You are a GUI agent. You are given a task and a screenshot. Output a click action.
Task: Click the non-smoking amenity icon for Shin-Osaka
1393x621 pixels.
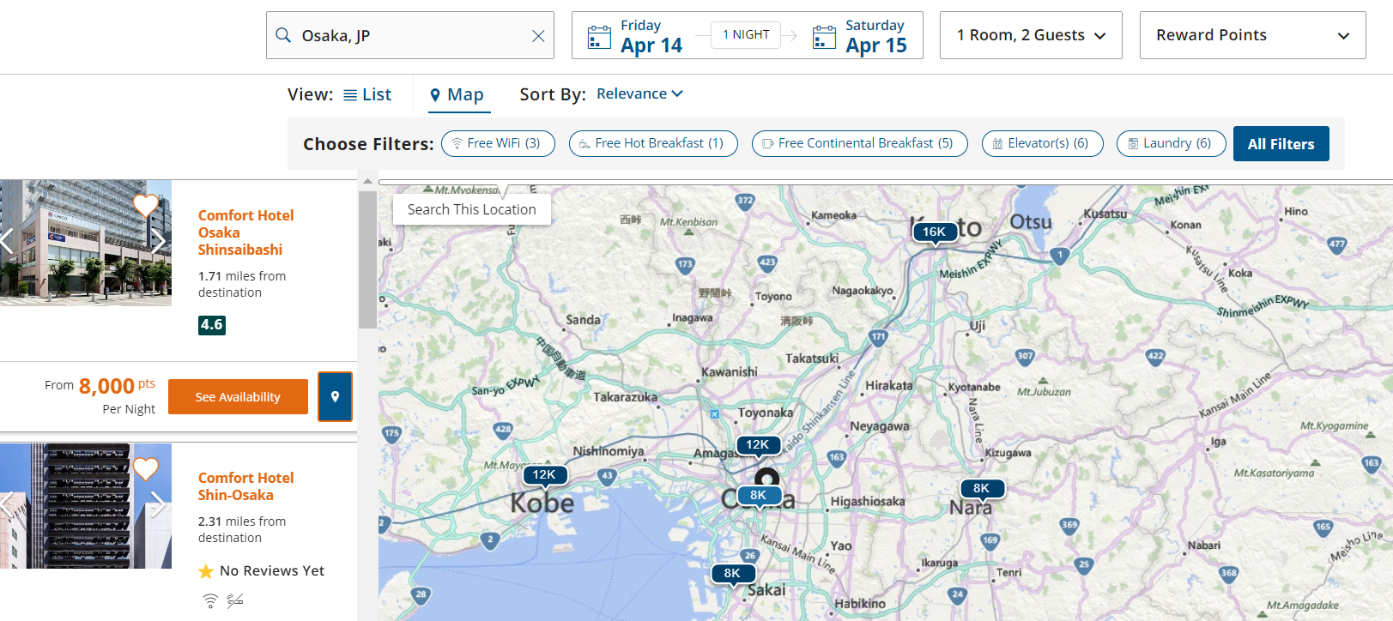[235, 600]
